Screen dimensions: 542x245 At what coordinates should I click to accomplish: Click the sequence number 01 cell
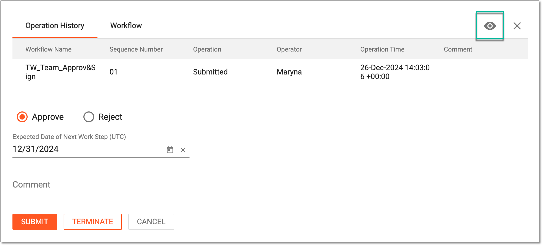click(113, 72)
